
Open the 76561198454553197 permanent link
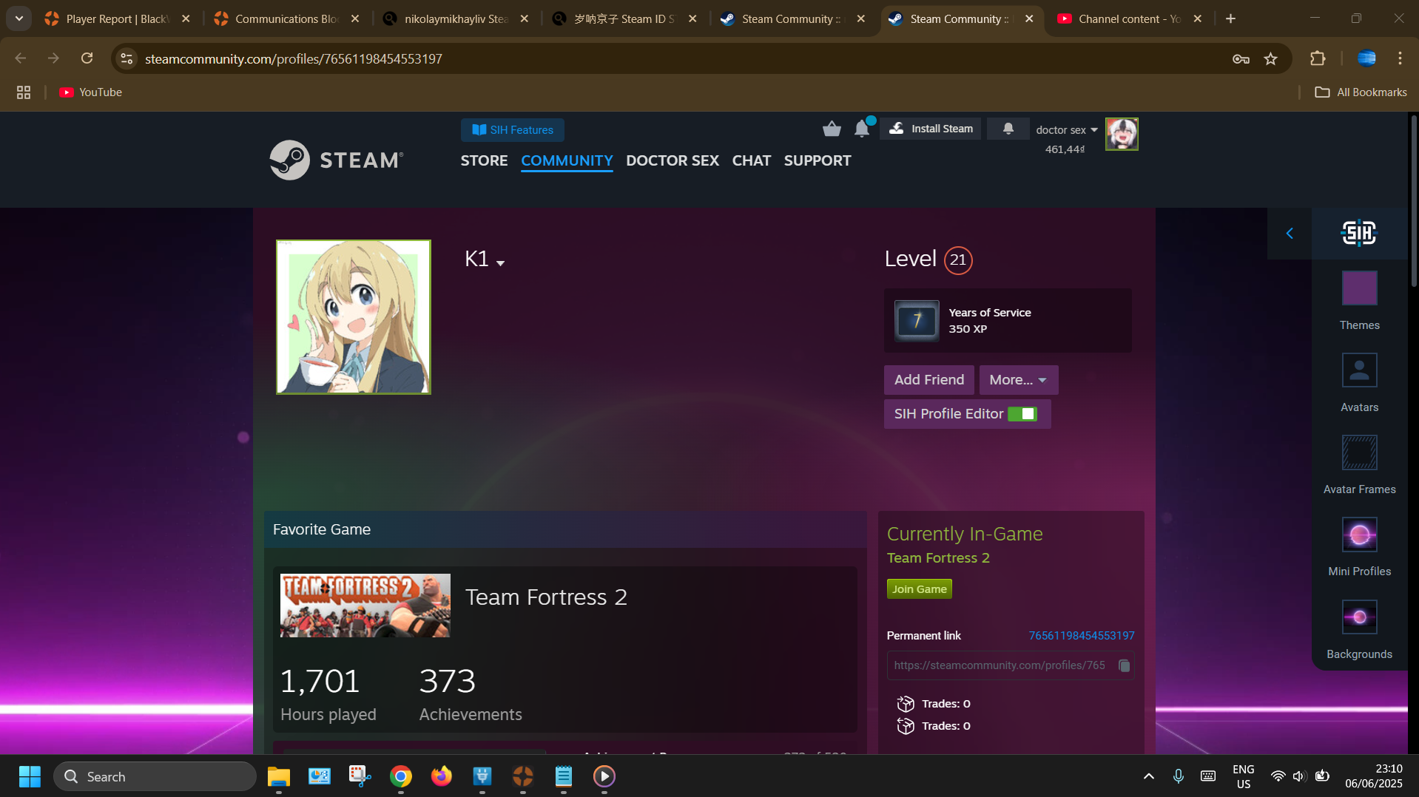(x=1081, y=636)
